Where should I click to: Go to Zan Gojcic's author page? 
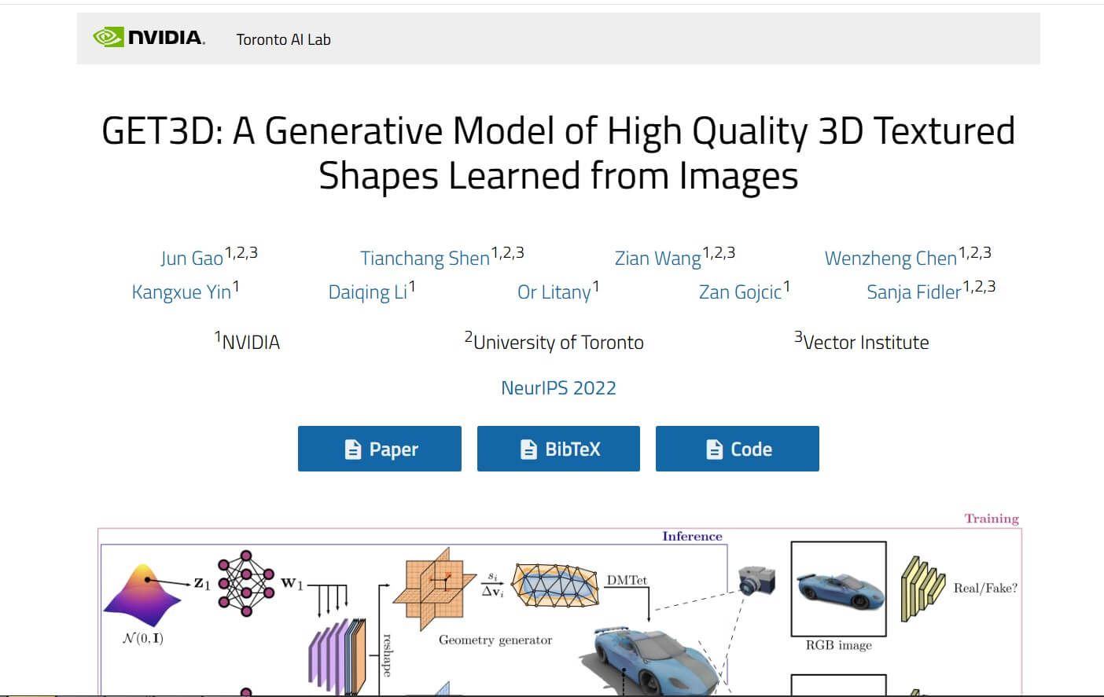tap(740, 292)
